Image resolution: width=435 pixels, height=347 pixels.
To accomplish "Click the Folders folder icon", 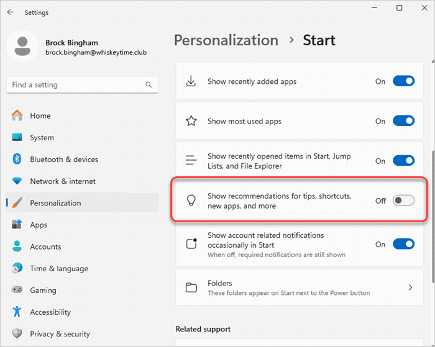I will [x=191, y=287].
